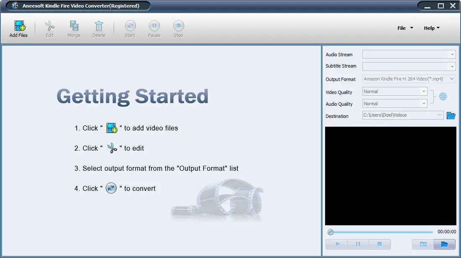
Task: Click the Merge toolbar icon
Action: (x=74, y=26)
